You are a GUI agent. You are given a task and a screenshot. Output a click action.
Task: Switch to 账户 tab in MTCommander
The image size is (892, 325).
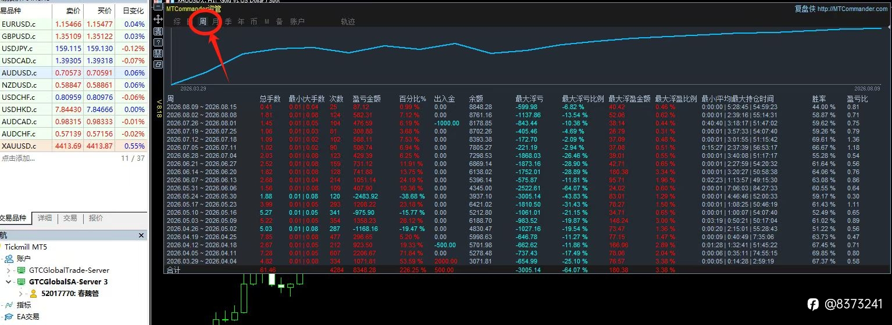(x=297, y=21)
